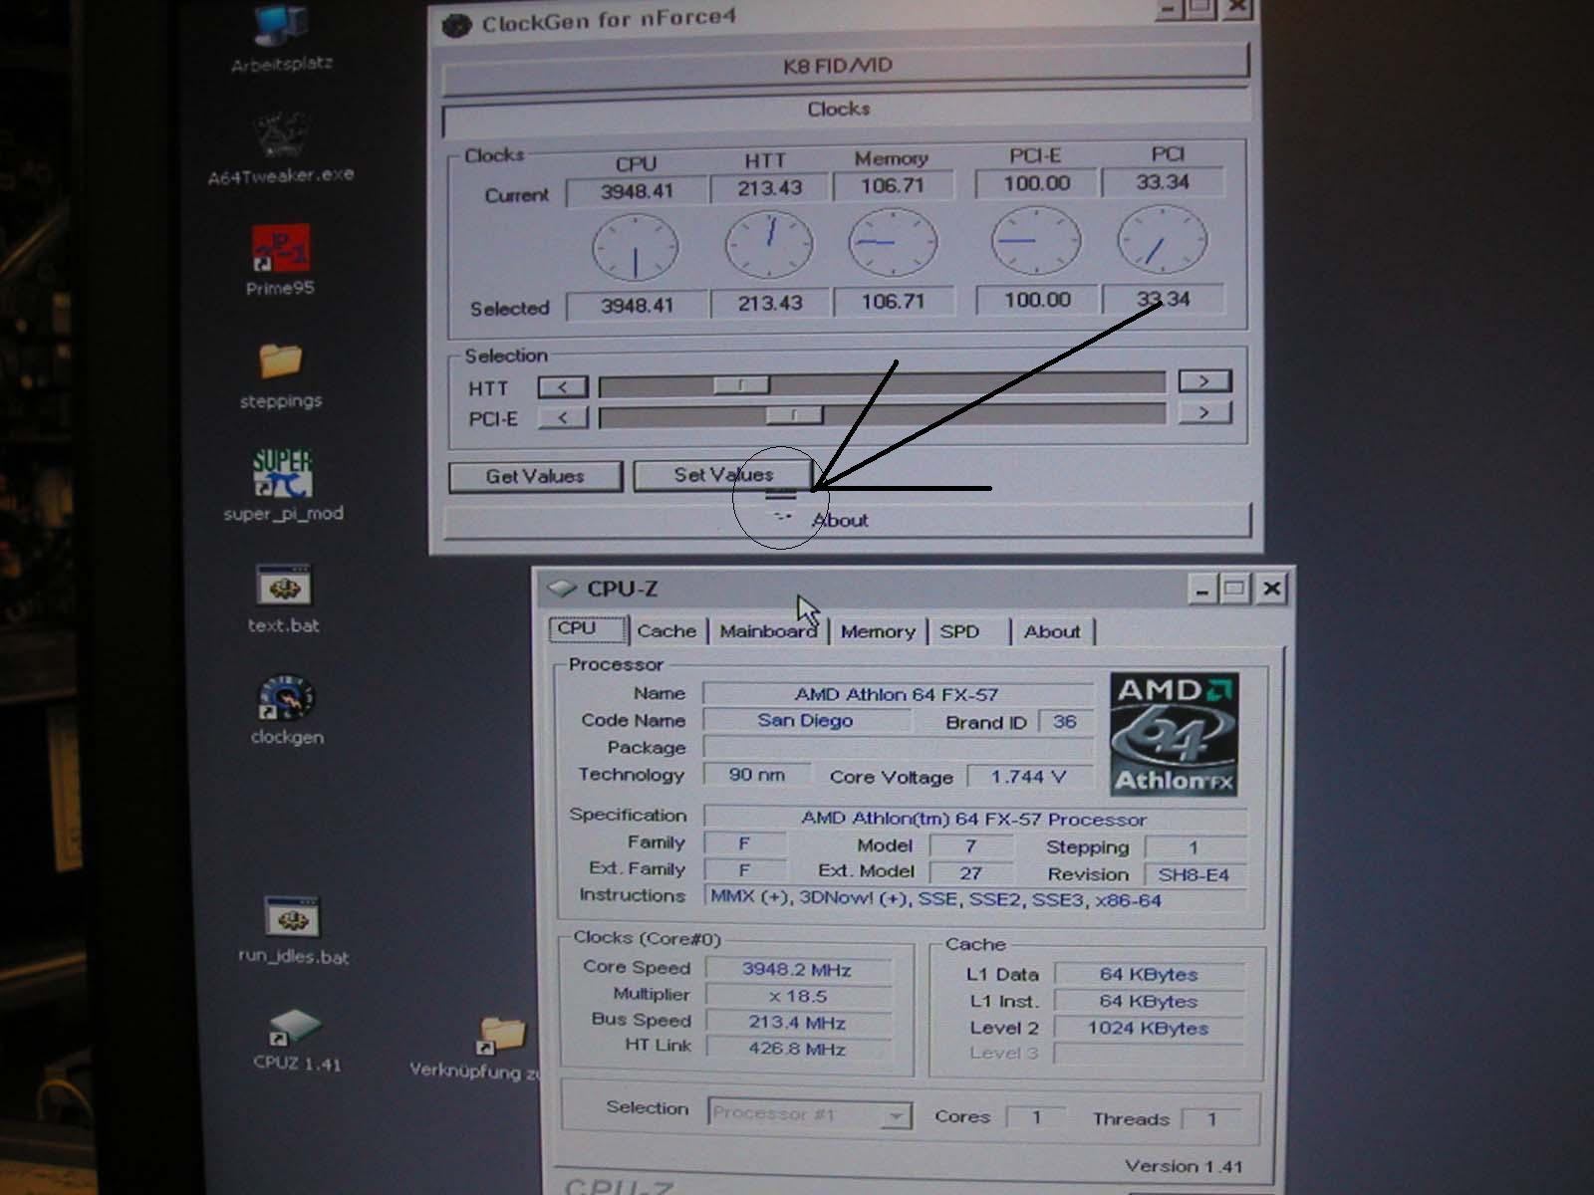Click the Specification field text
1594x1195 pixels.
973,819
